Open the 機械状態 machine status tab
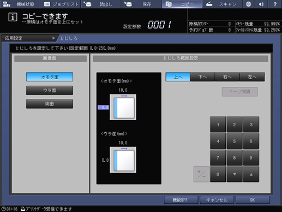This screenshot has height=212, width=282. 20,4
